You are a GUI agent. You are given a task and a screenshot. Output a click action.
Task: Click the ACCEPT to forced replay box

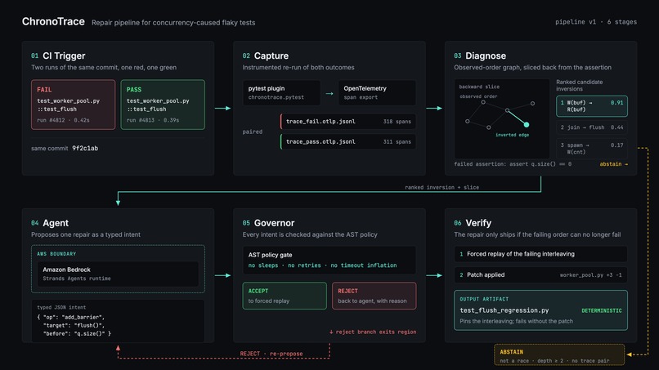pos(285,296)
